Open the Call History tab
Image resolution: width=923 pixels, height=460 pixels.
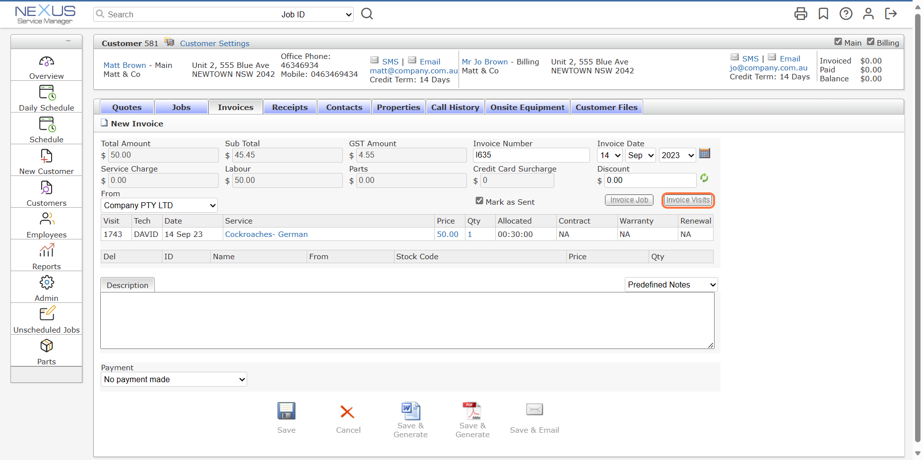coord(455,107)
